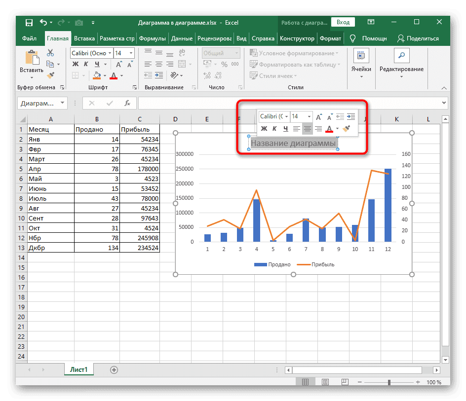Image resolution: width=466 pixels, height=401 pixels.
Task: Switch to the Формулы ribbon tab
Action: [x=152, y=38]
